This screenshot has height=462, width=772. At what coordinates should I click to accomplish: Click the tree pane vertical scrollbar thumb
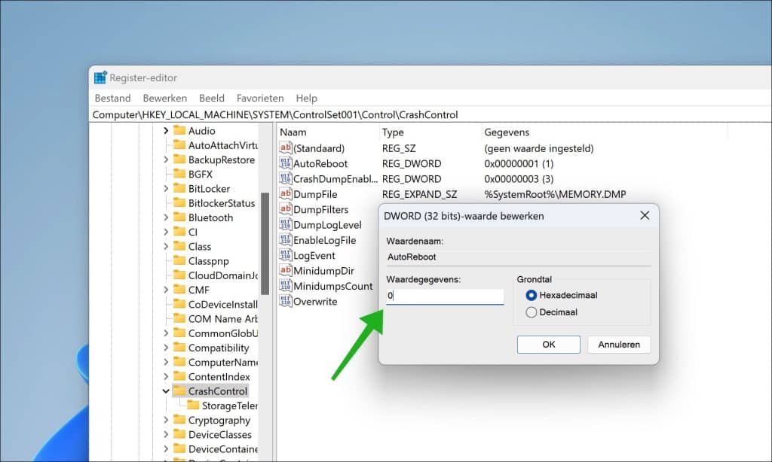(265, 243)
